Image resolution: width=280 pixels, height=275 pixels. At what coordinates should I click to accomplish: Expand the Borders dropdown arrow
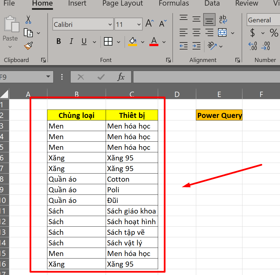coord(119,41)
